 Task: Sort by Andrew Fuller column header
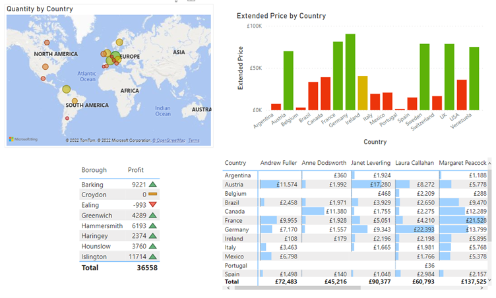point(278,163)
